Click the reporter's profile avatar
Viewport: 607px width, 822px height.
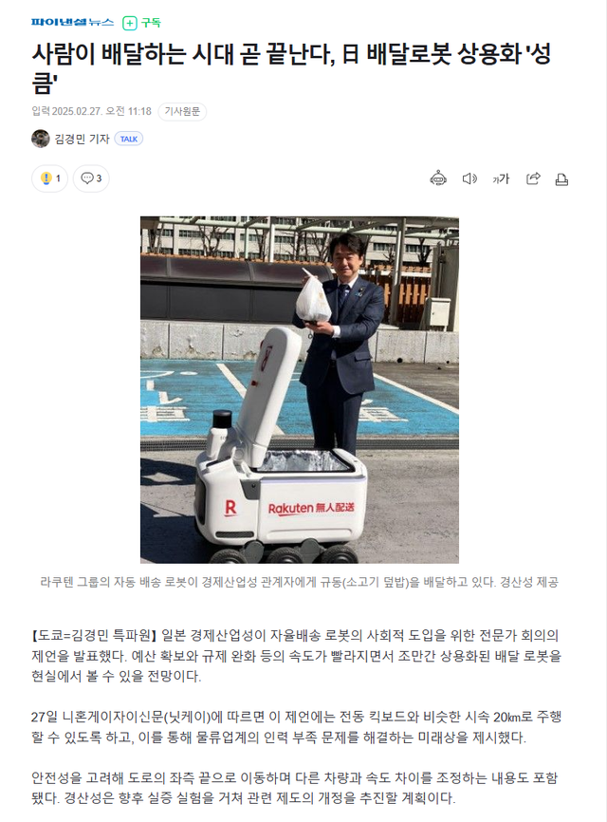click(x=41, y=139)
